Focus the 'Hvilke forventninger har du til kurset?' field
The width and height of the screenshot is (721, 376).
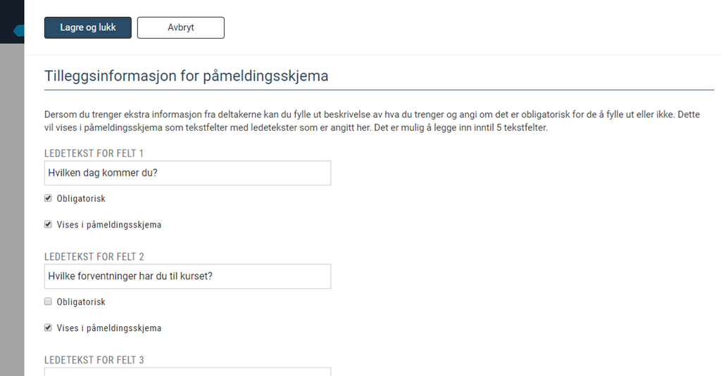pyautogui.click(x=187, y=276)
